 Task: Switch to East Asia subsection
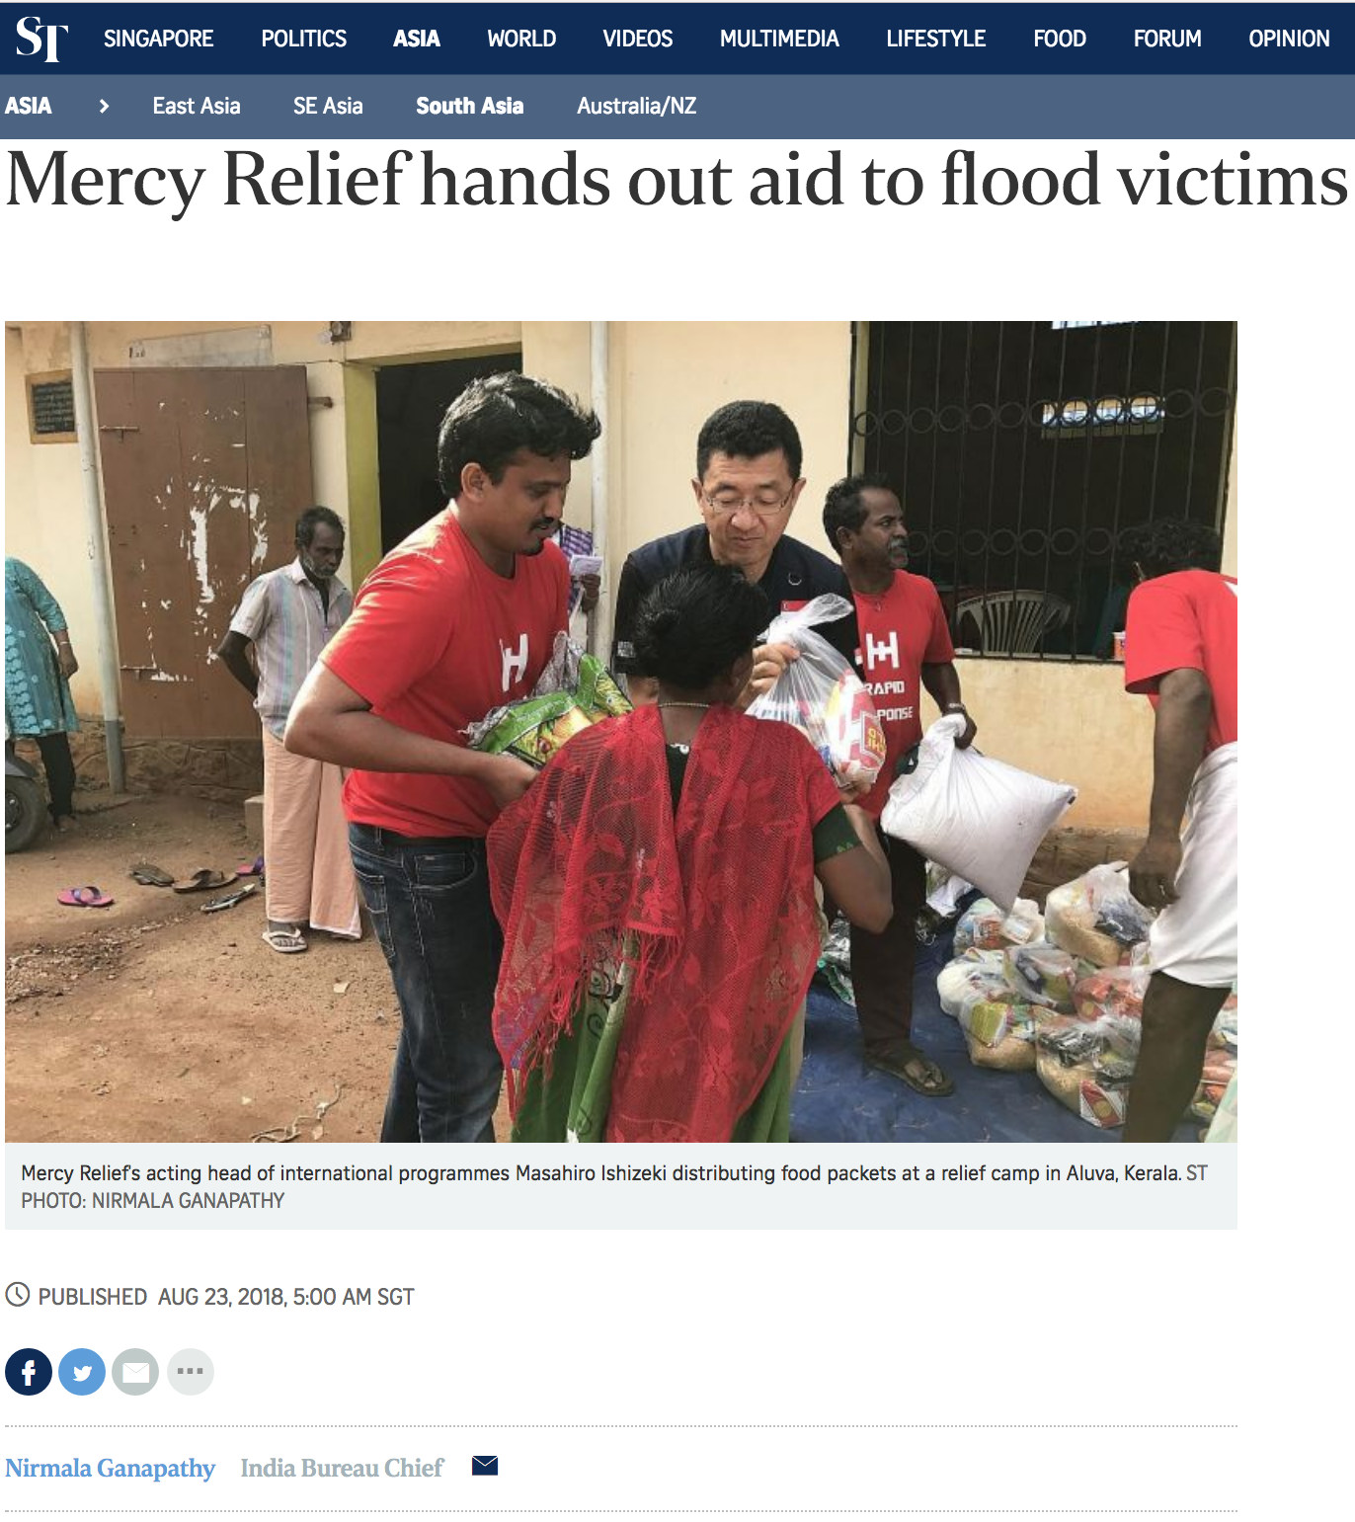tap(197, 106)
